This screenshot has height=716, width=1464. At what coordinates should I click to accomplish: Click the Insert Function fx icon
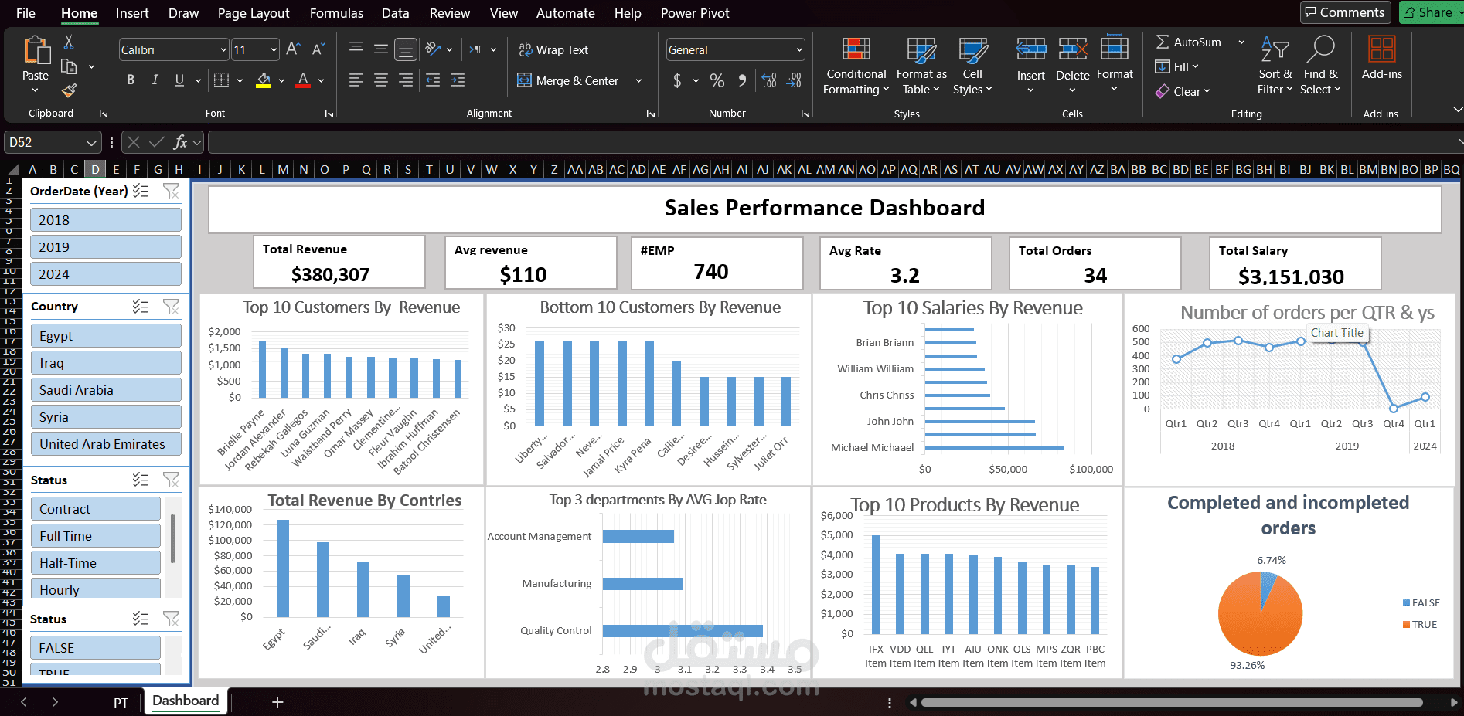coord(180,142)
